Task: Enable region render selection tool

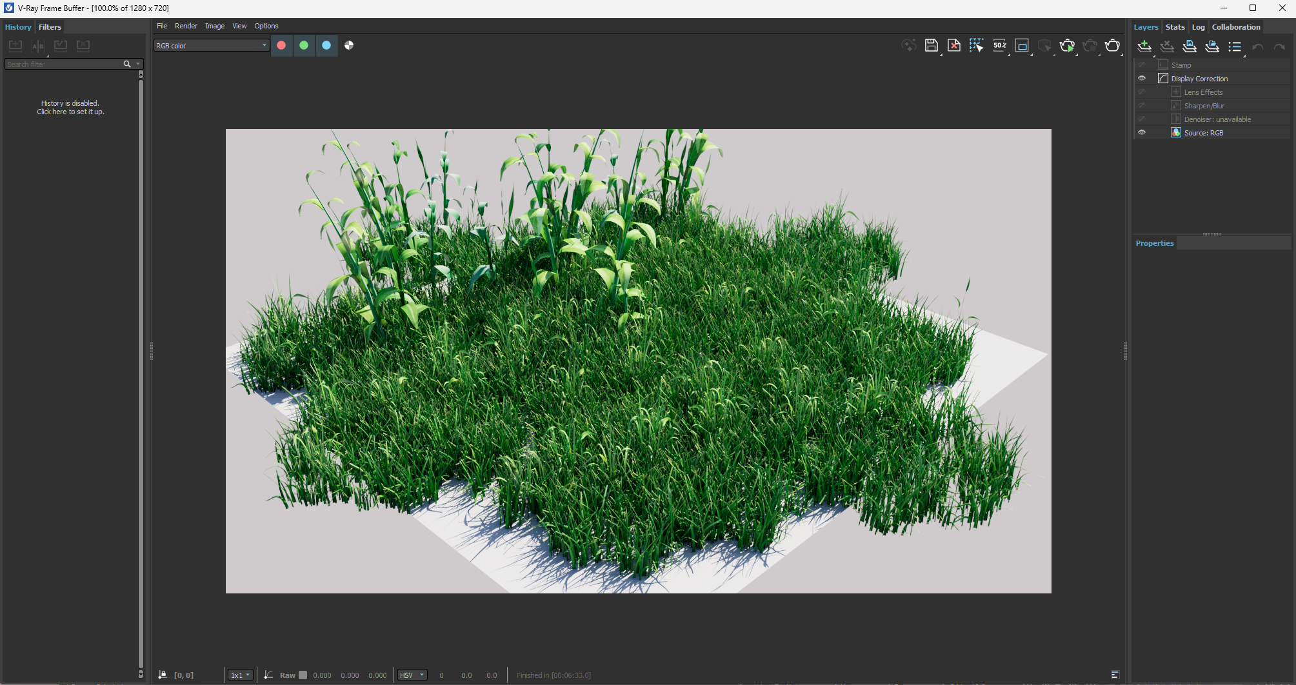Action: (x=976, y=45)
